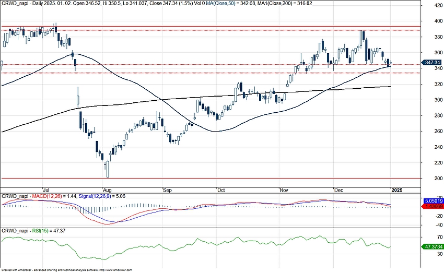Click the "RSI(15) = 47.37" label
The image size is (444, 272).
coord(49,231)
